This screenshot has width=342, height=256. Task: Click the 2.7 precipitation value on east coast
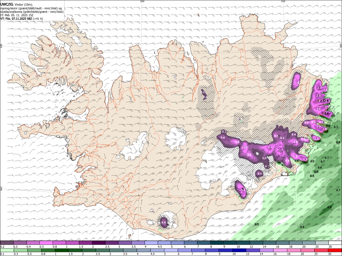(x=325, y=113)
